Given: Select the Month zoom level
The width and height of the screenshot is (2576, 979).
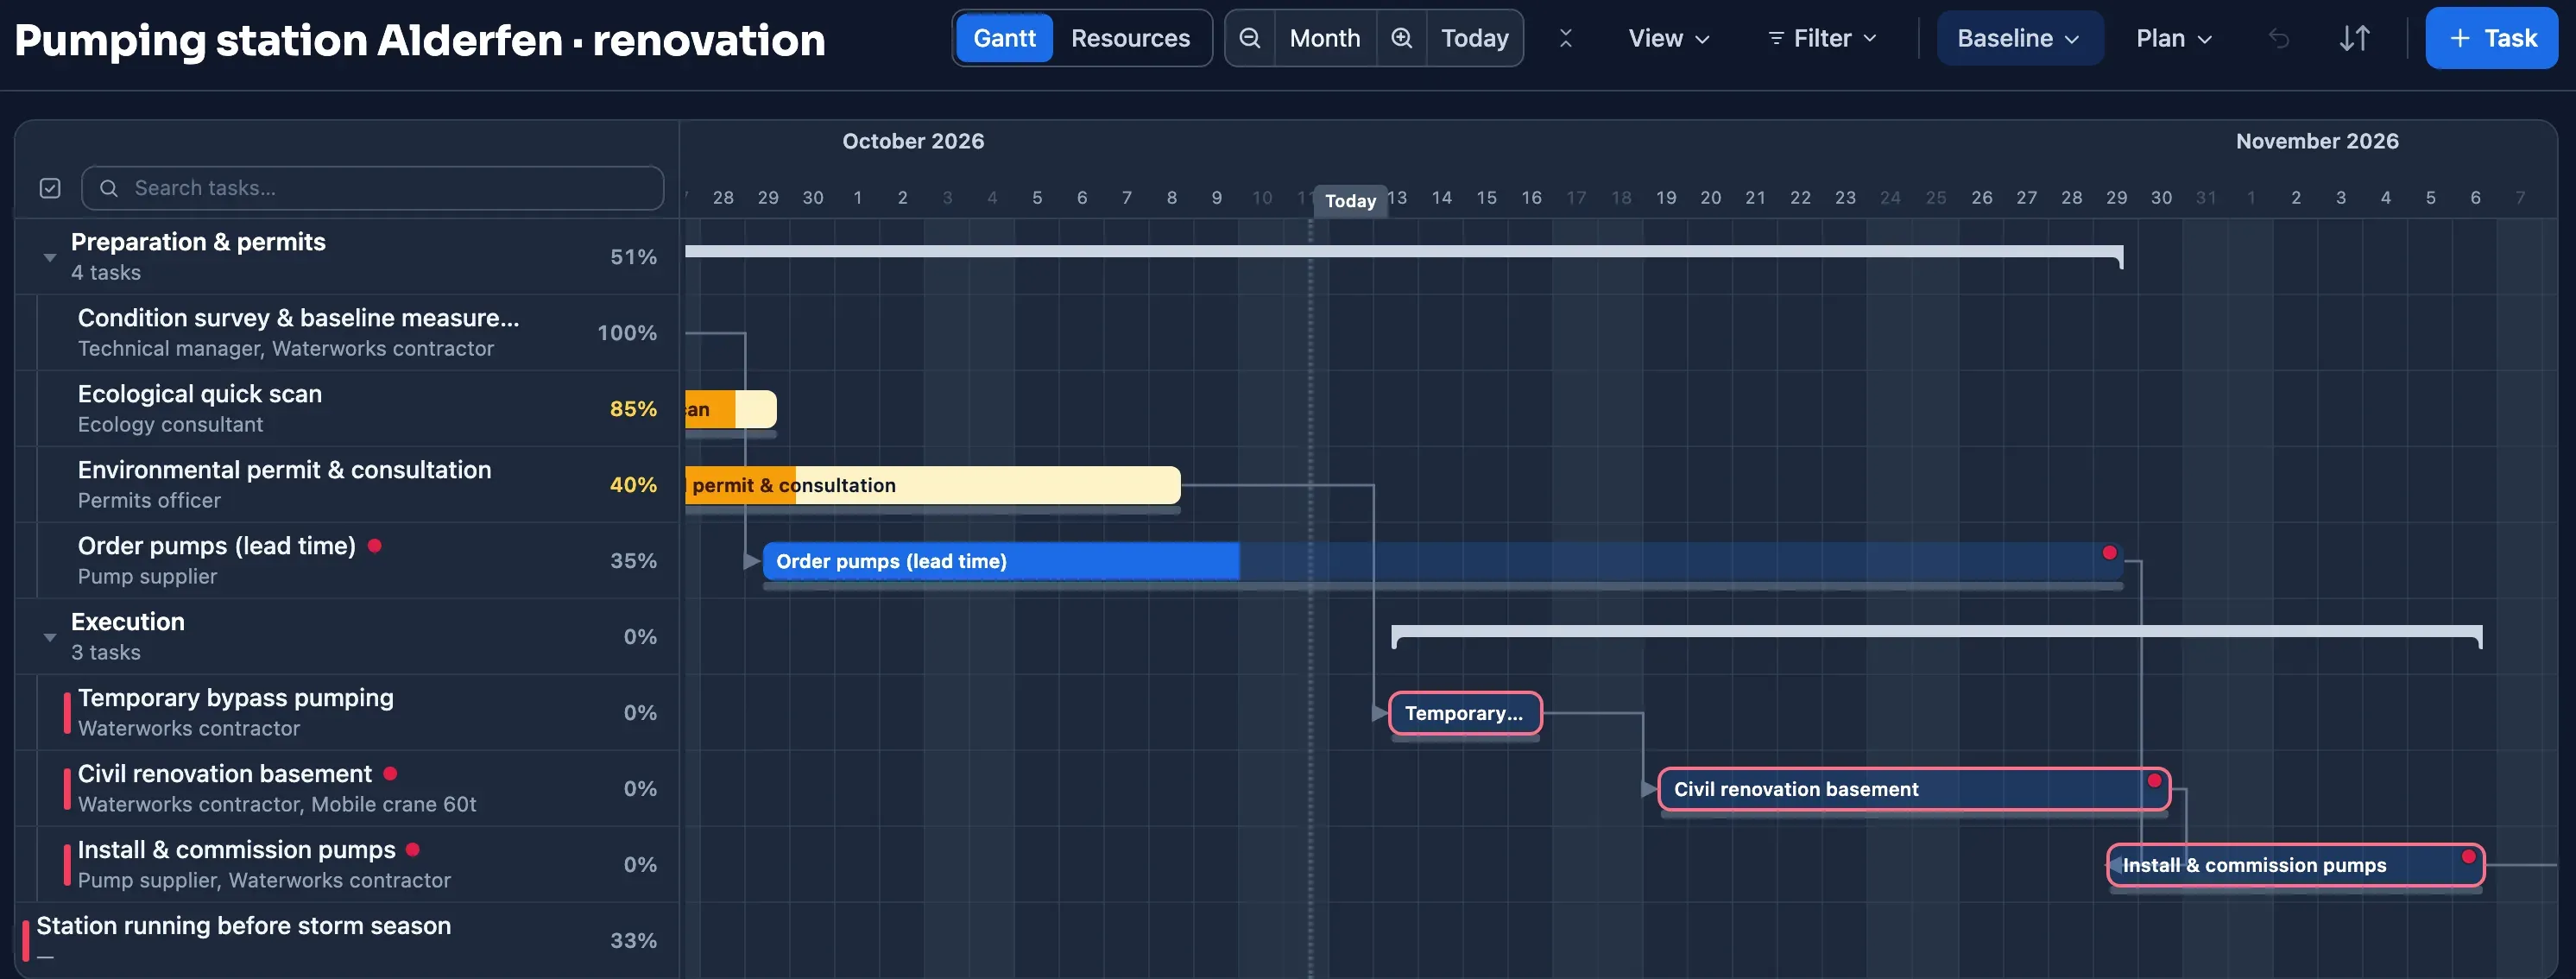Looking at the screenshot, I should 1324,38.
